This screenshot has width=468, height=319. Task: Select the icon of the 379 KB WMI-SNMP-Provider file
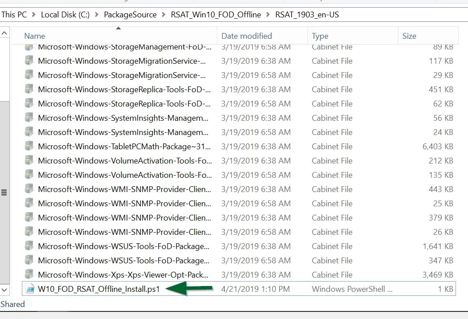tap(29, 217)
